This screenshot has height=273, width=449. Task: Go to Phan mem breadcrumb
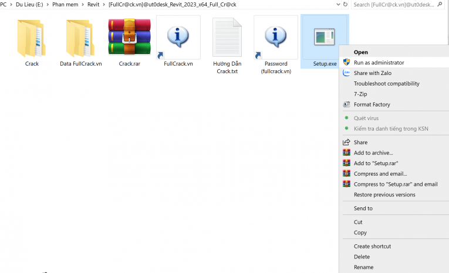[65, 5]
